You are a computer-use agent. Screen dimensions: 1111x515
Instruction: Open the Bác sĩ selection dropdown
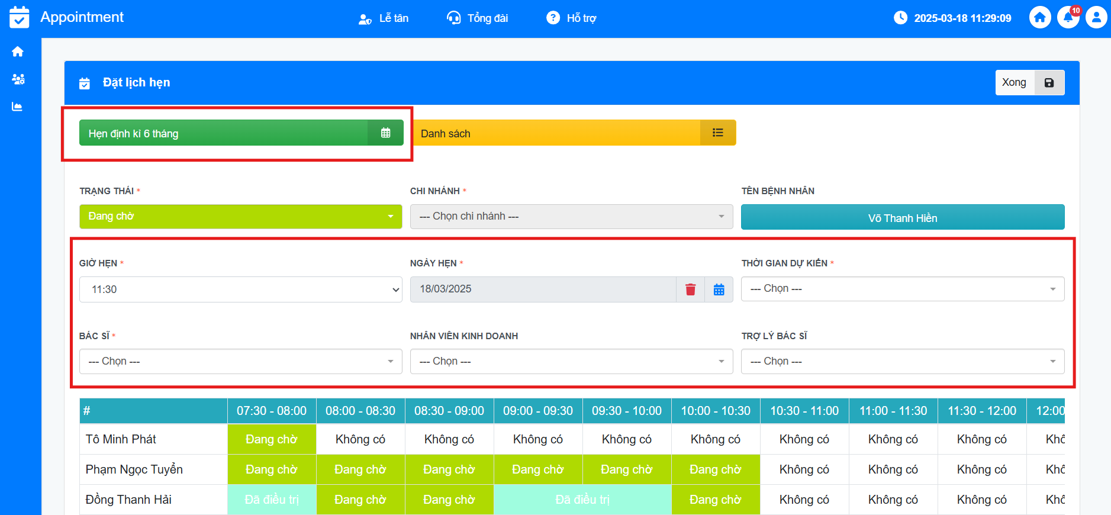[240, 362]
